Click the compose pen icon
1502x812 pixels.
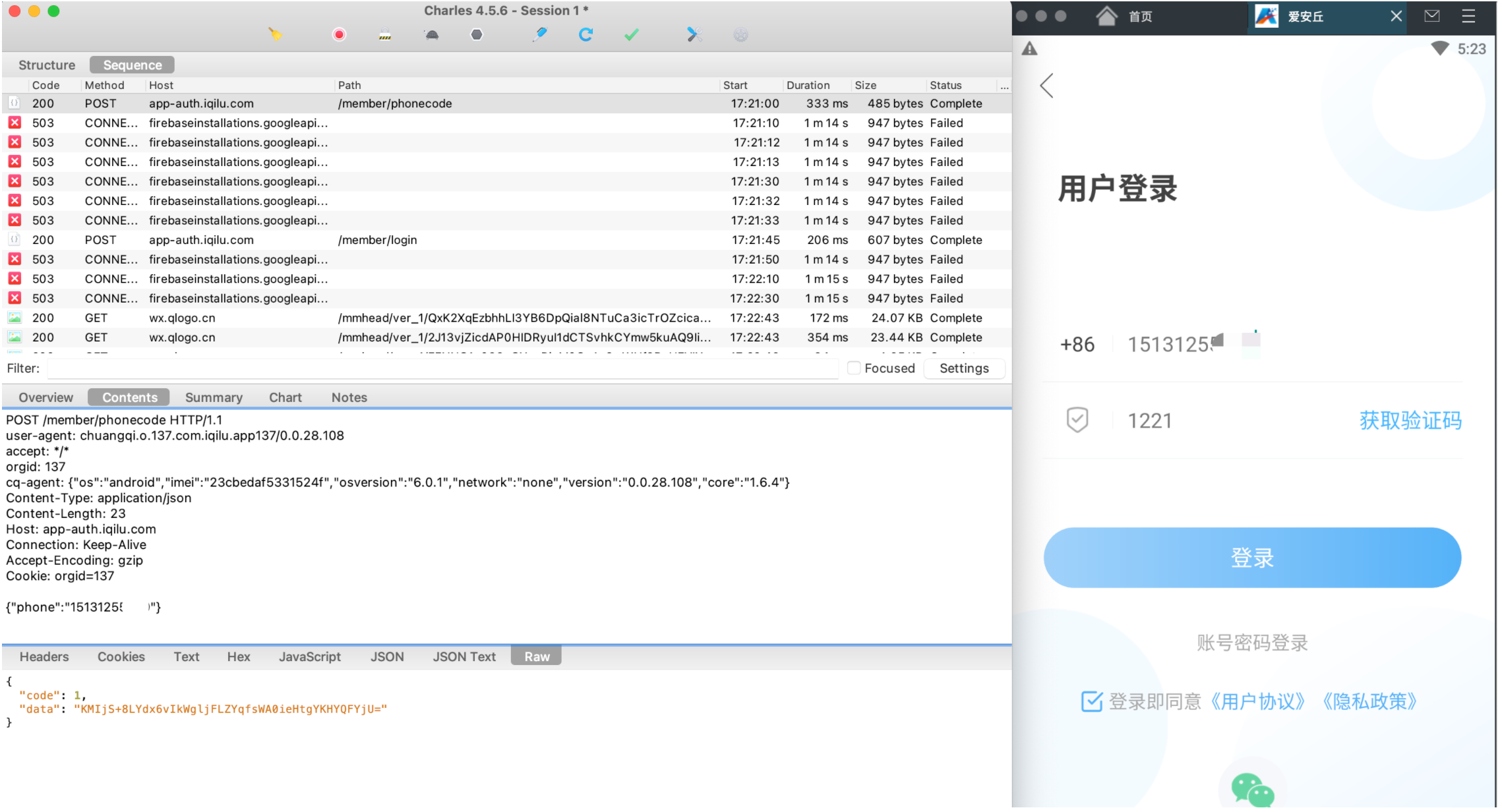540,34
